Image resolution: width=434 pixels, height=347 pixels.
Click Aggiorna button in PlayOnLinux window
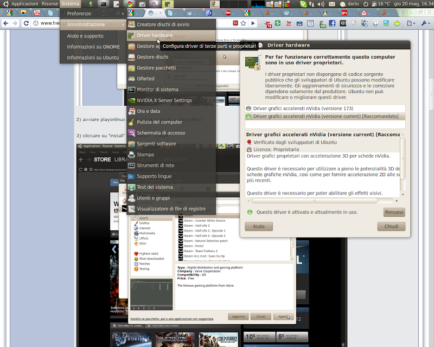click(238, 317)
